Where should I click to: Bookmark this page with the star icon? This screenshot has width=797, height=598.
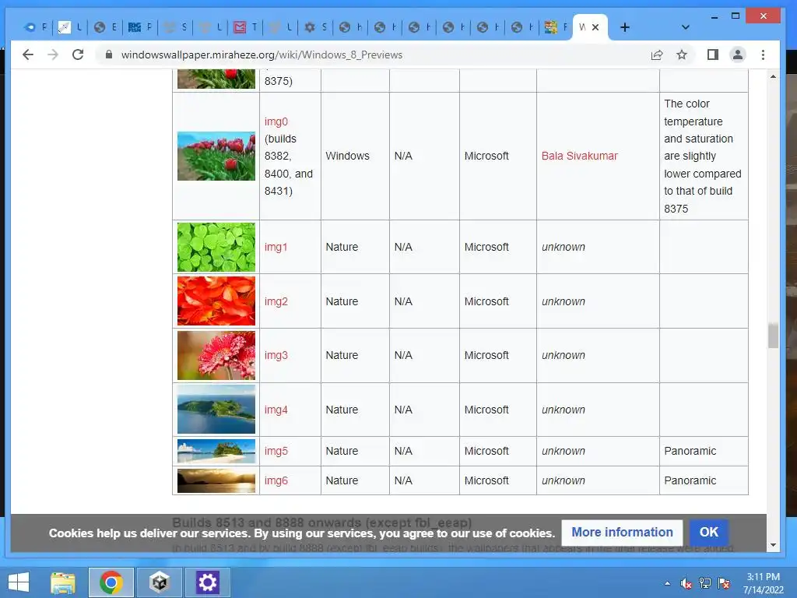682,55
